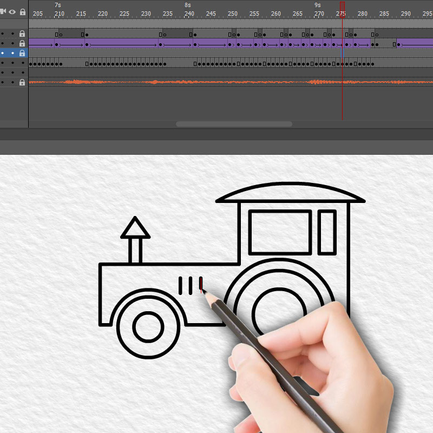Viewport: 433px width, 433px height.
Task: Hide the selected blue layer via its visibility dot
Action: (x=12, y=53)
